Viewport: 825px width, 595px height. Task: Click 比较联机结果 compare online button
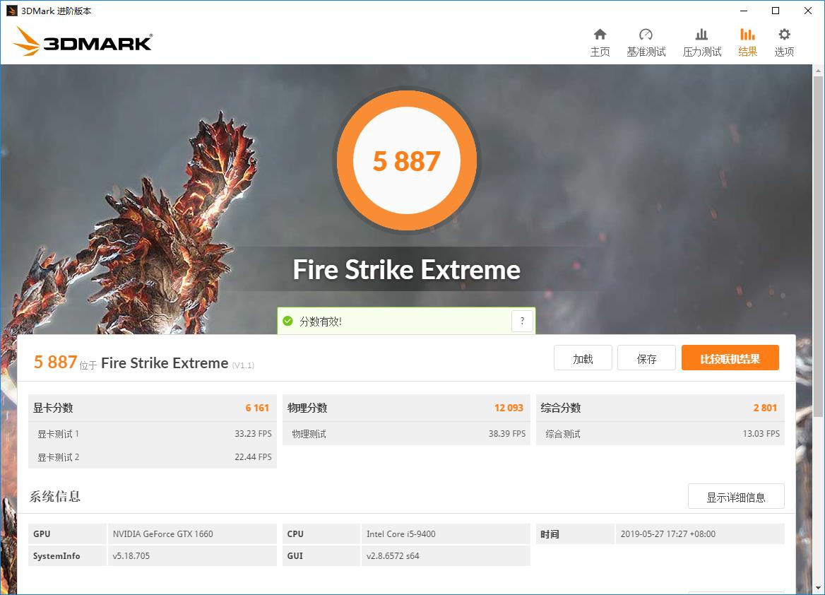(x=730, y=358)
